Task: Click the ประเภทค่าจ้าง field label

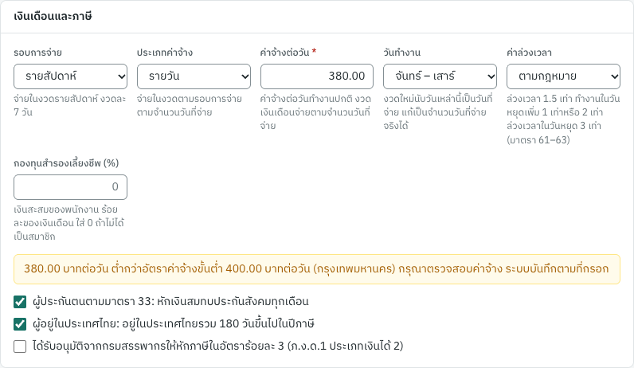Action: pos(165,53)
